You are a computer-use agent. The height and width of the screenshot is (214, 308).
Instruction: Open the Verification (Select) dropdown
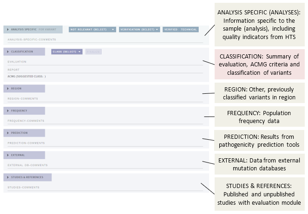click(139, 29)
